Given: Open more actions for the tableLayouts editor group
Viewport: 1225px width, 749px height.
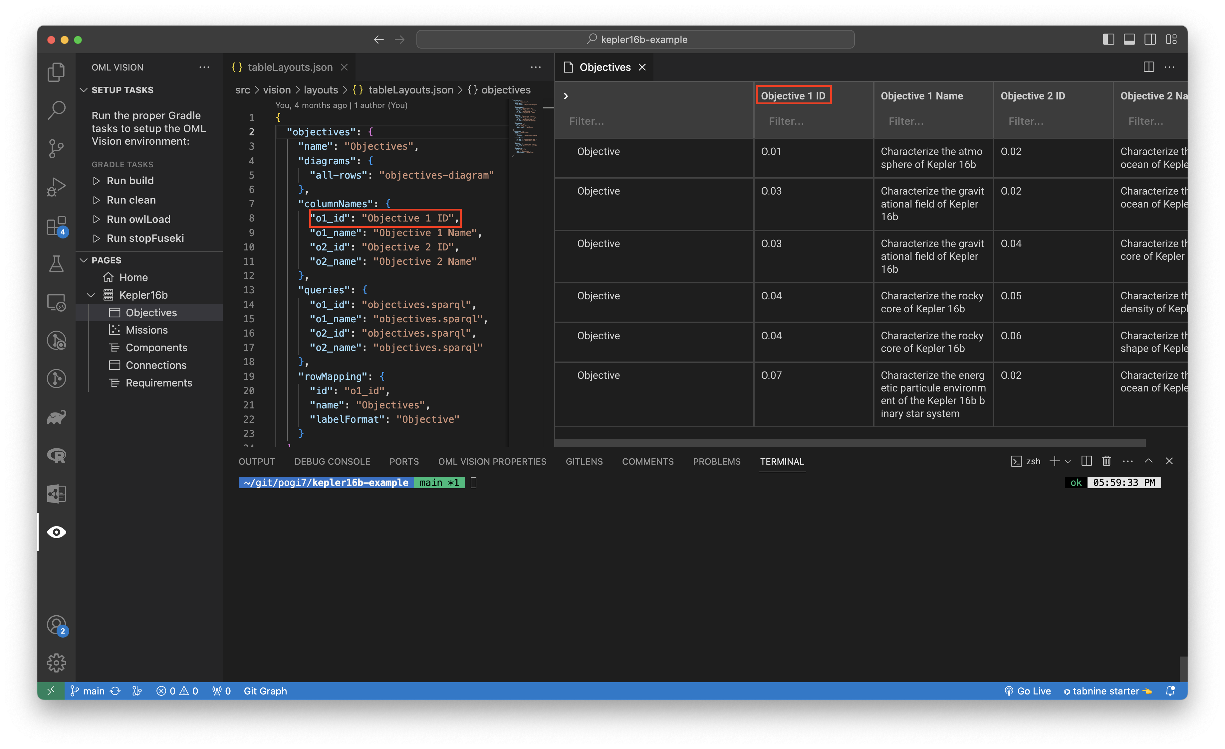Looking at the screenshot, I should coord(536,67).
